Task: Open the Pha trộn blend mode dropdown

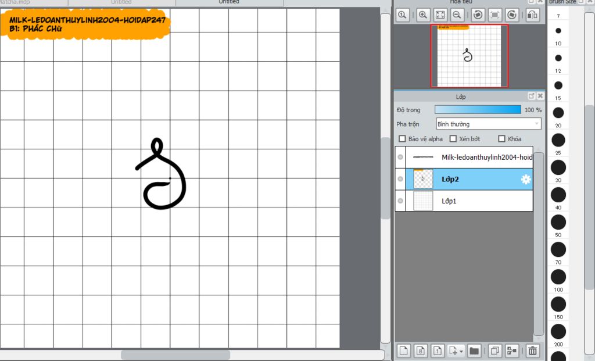Action: [x=488, y=124]
